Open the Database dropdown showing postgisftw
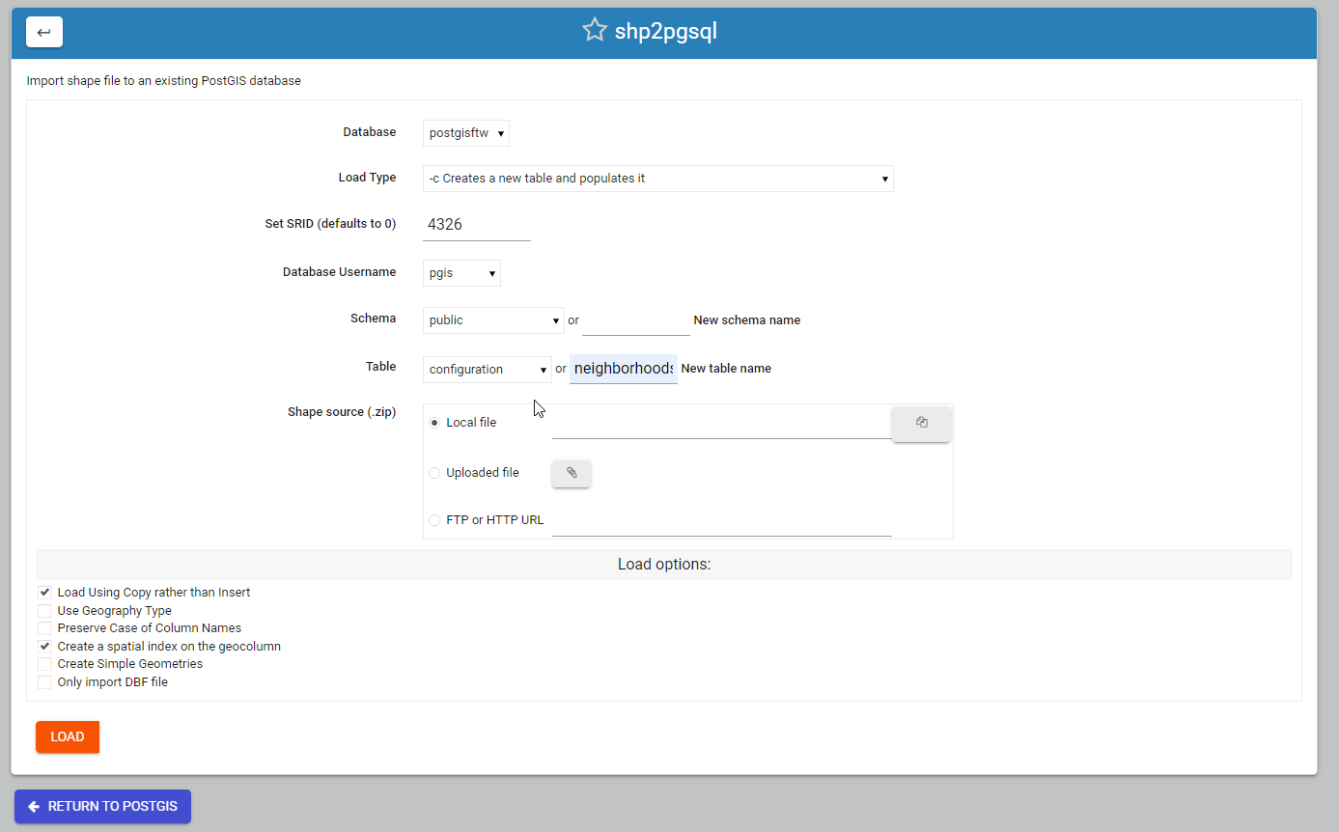Image resolution: width=1339 pixels, height=832 pixels. click(x=466, y=133)
